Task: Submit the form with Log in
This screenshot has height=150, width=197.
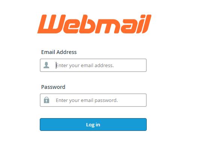Action: coord(93,124)
